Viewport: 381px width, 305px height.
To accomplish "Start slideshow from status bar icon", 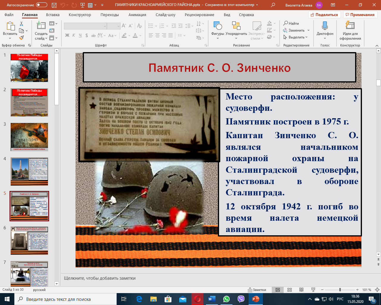I will (313, 290).
